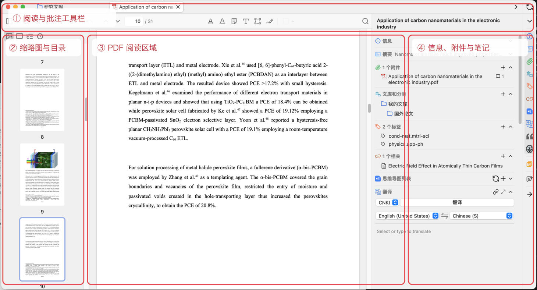This screenshot has width=537, height=290.
Task: Jump to Info section via side nav
Action: click(530, 36)
